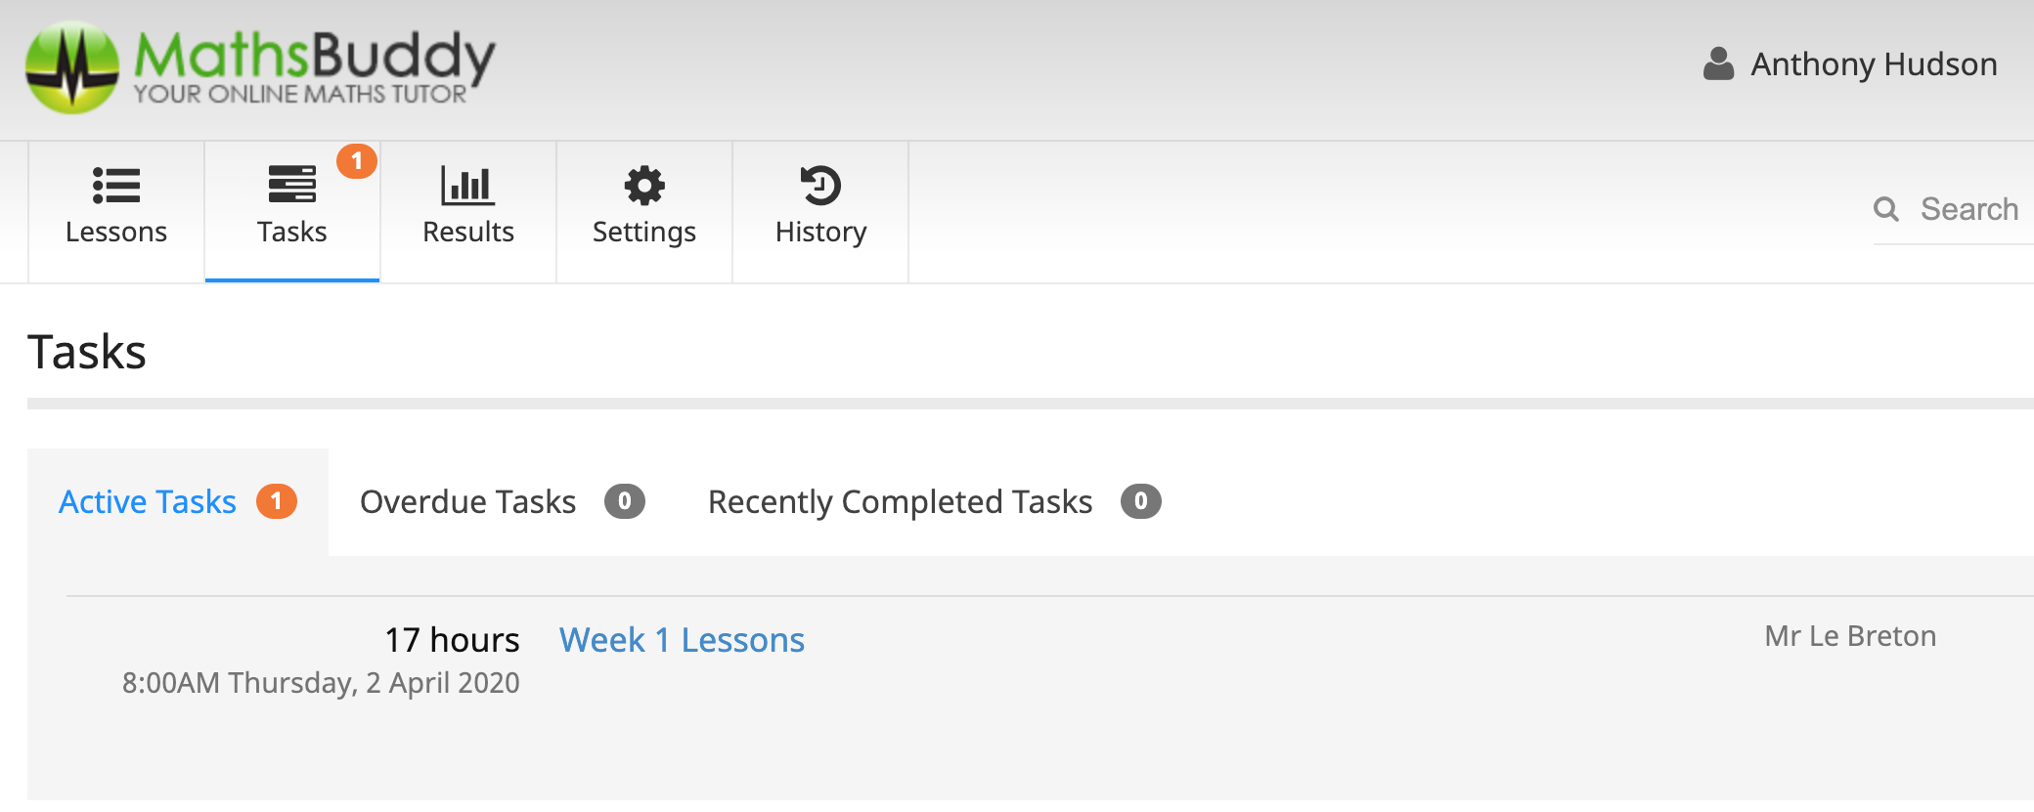
Task: Open the Lessons list icon
Action: 116,185
